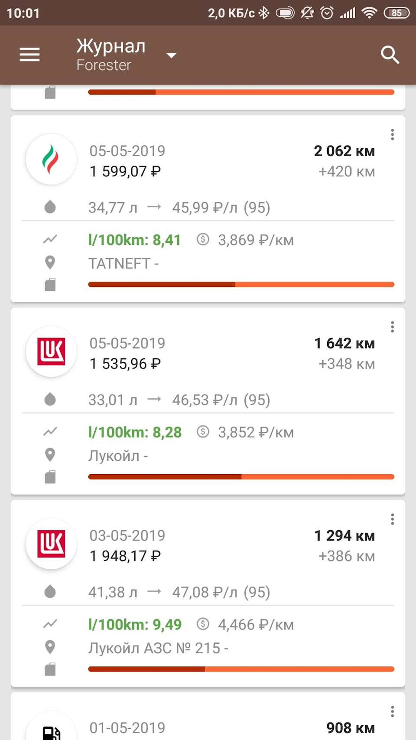Click the location pin beside TATNEFT
The height and width of the screenshot is (740, 416).
point(50,263)
